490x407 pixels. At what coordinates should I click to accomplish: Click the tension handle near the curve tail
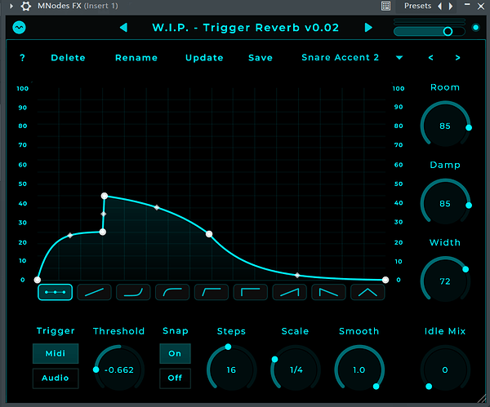click(x=297, y=275)
